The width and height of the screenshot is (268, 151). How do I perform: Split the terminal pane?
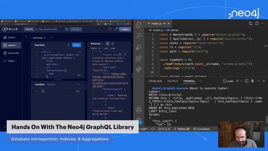point(247,81)
